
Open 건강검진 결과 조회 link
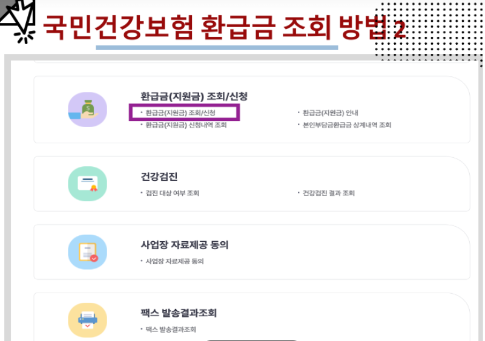click(x=329, y=193)
